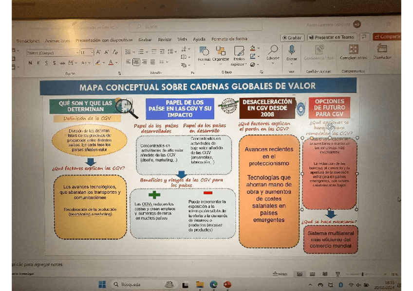Screen dimensions: 413x291
Task: Expand the font name dropdown
Action: (x=76, y=52)
